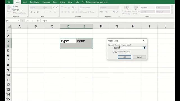
Task: Click the Decrease Indent icon
Action: [73, 12]
